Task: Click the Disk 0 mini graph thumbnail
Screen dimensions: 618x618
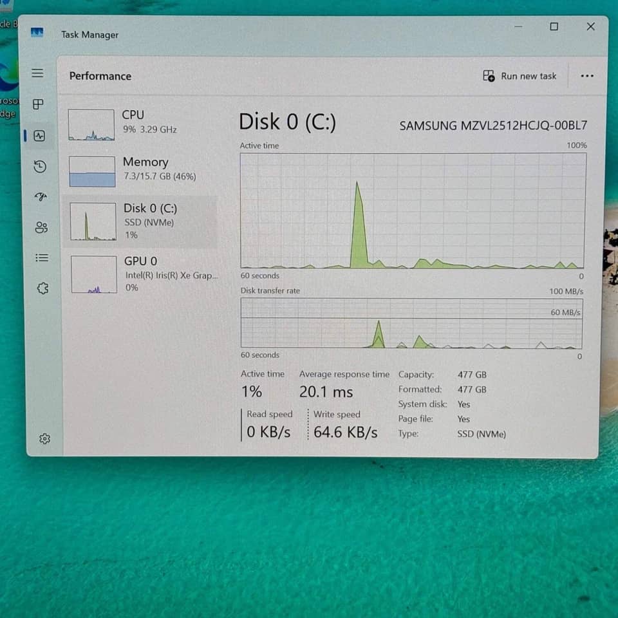Action: pyautogui.click(x=93, y=221)
